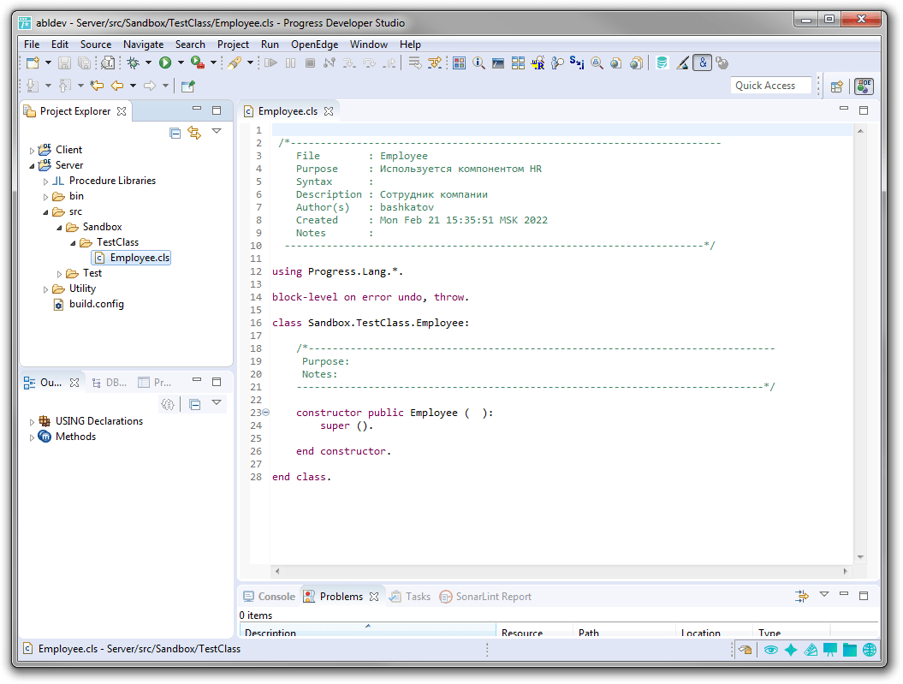Expand Methods in Outline
This screenshot has height=684, width=903.
[32, 437]
